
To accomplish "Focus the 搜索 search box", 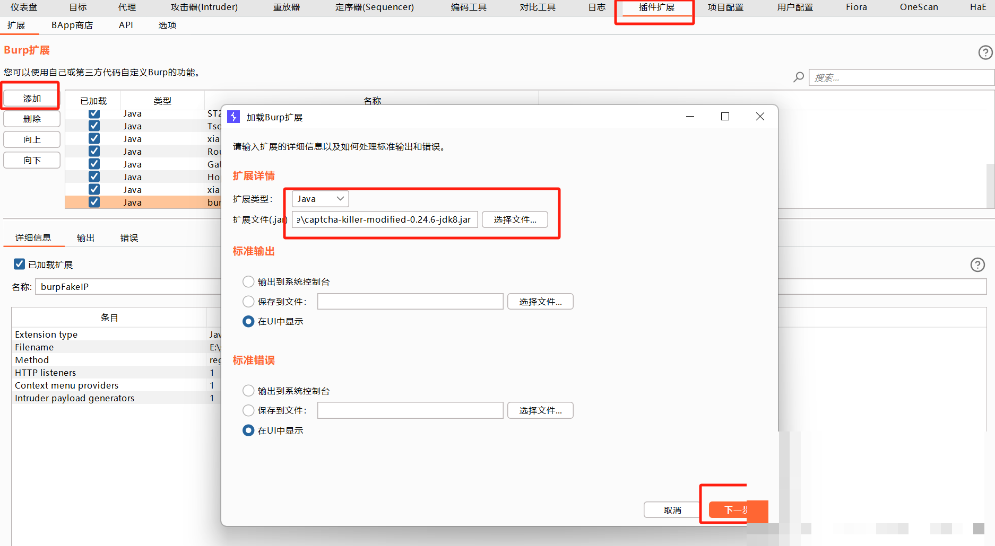I will [x=901, y=77].
